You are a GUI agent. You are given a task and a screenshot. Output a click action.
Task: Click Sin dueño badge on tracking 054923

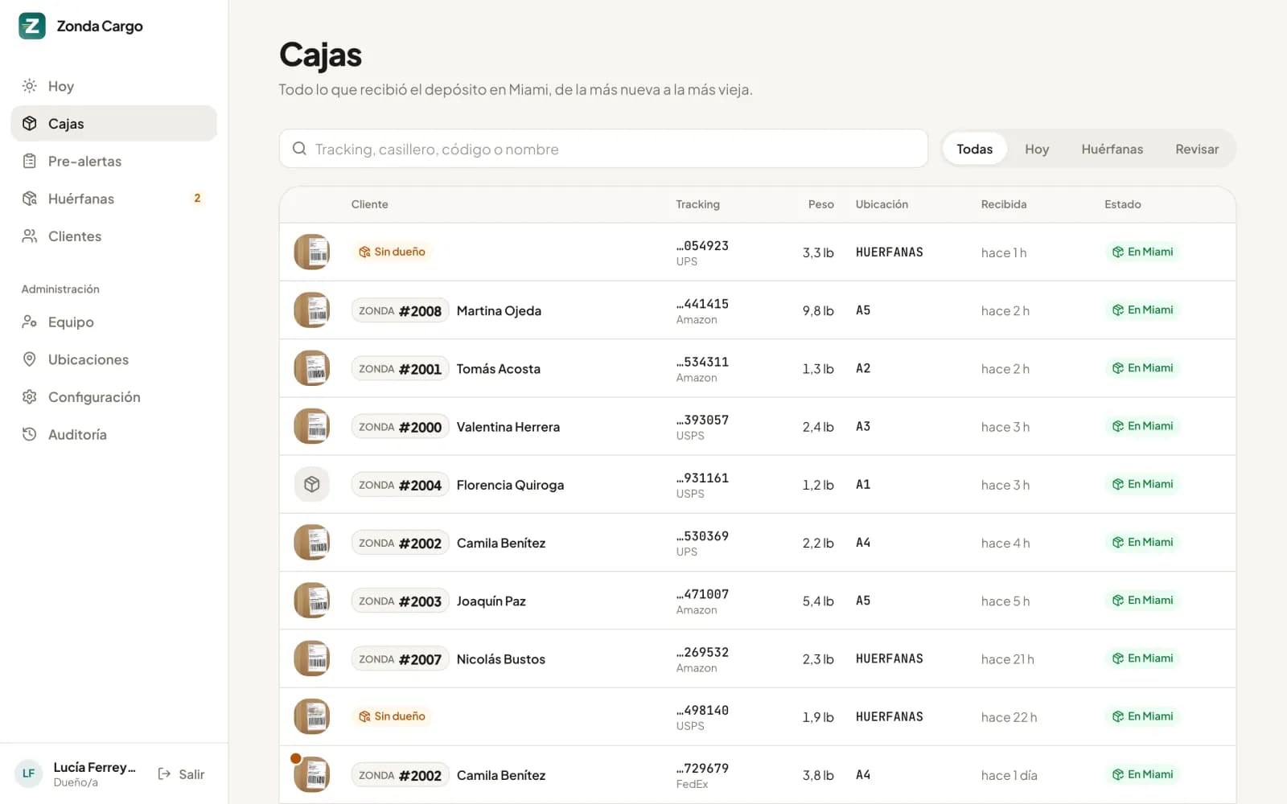point(392,252)
